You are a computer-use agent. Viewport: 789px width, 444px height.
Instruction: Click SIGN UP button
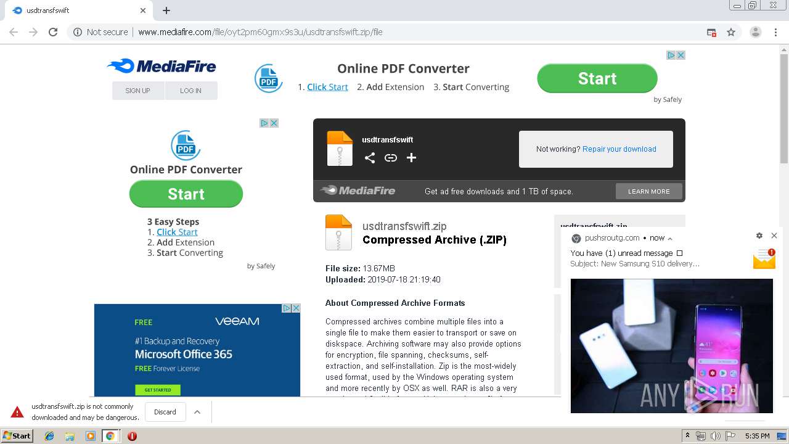138,91
